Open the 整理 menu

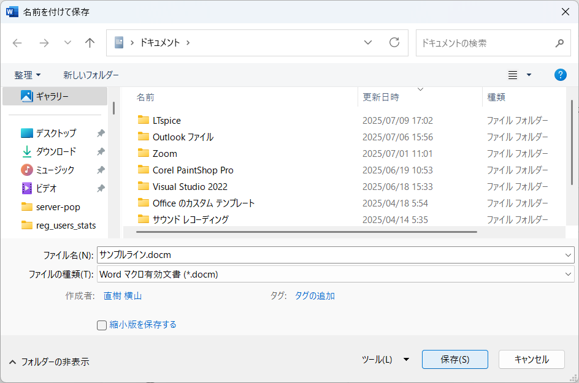pyautogui.click(x=28, y=75)
